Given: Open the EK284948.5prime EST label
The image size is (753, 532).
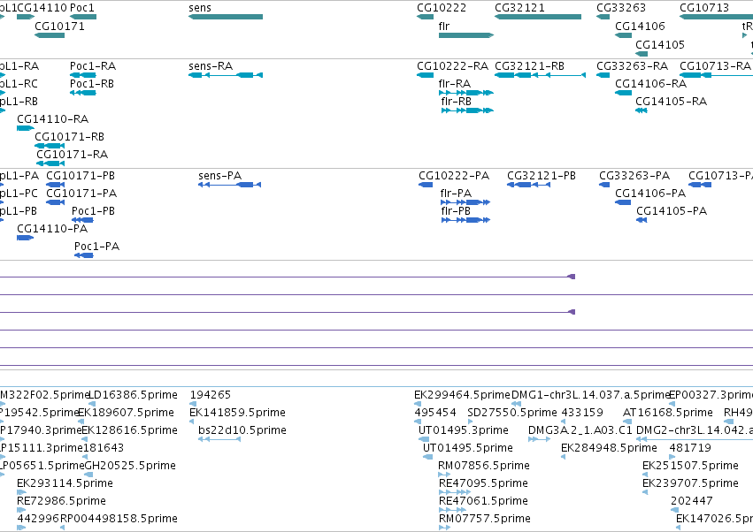Looking at the screenshot, I should [x=609, y=448].
